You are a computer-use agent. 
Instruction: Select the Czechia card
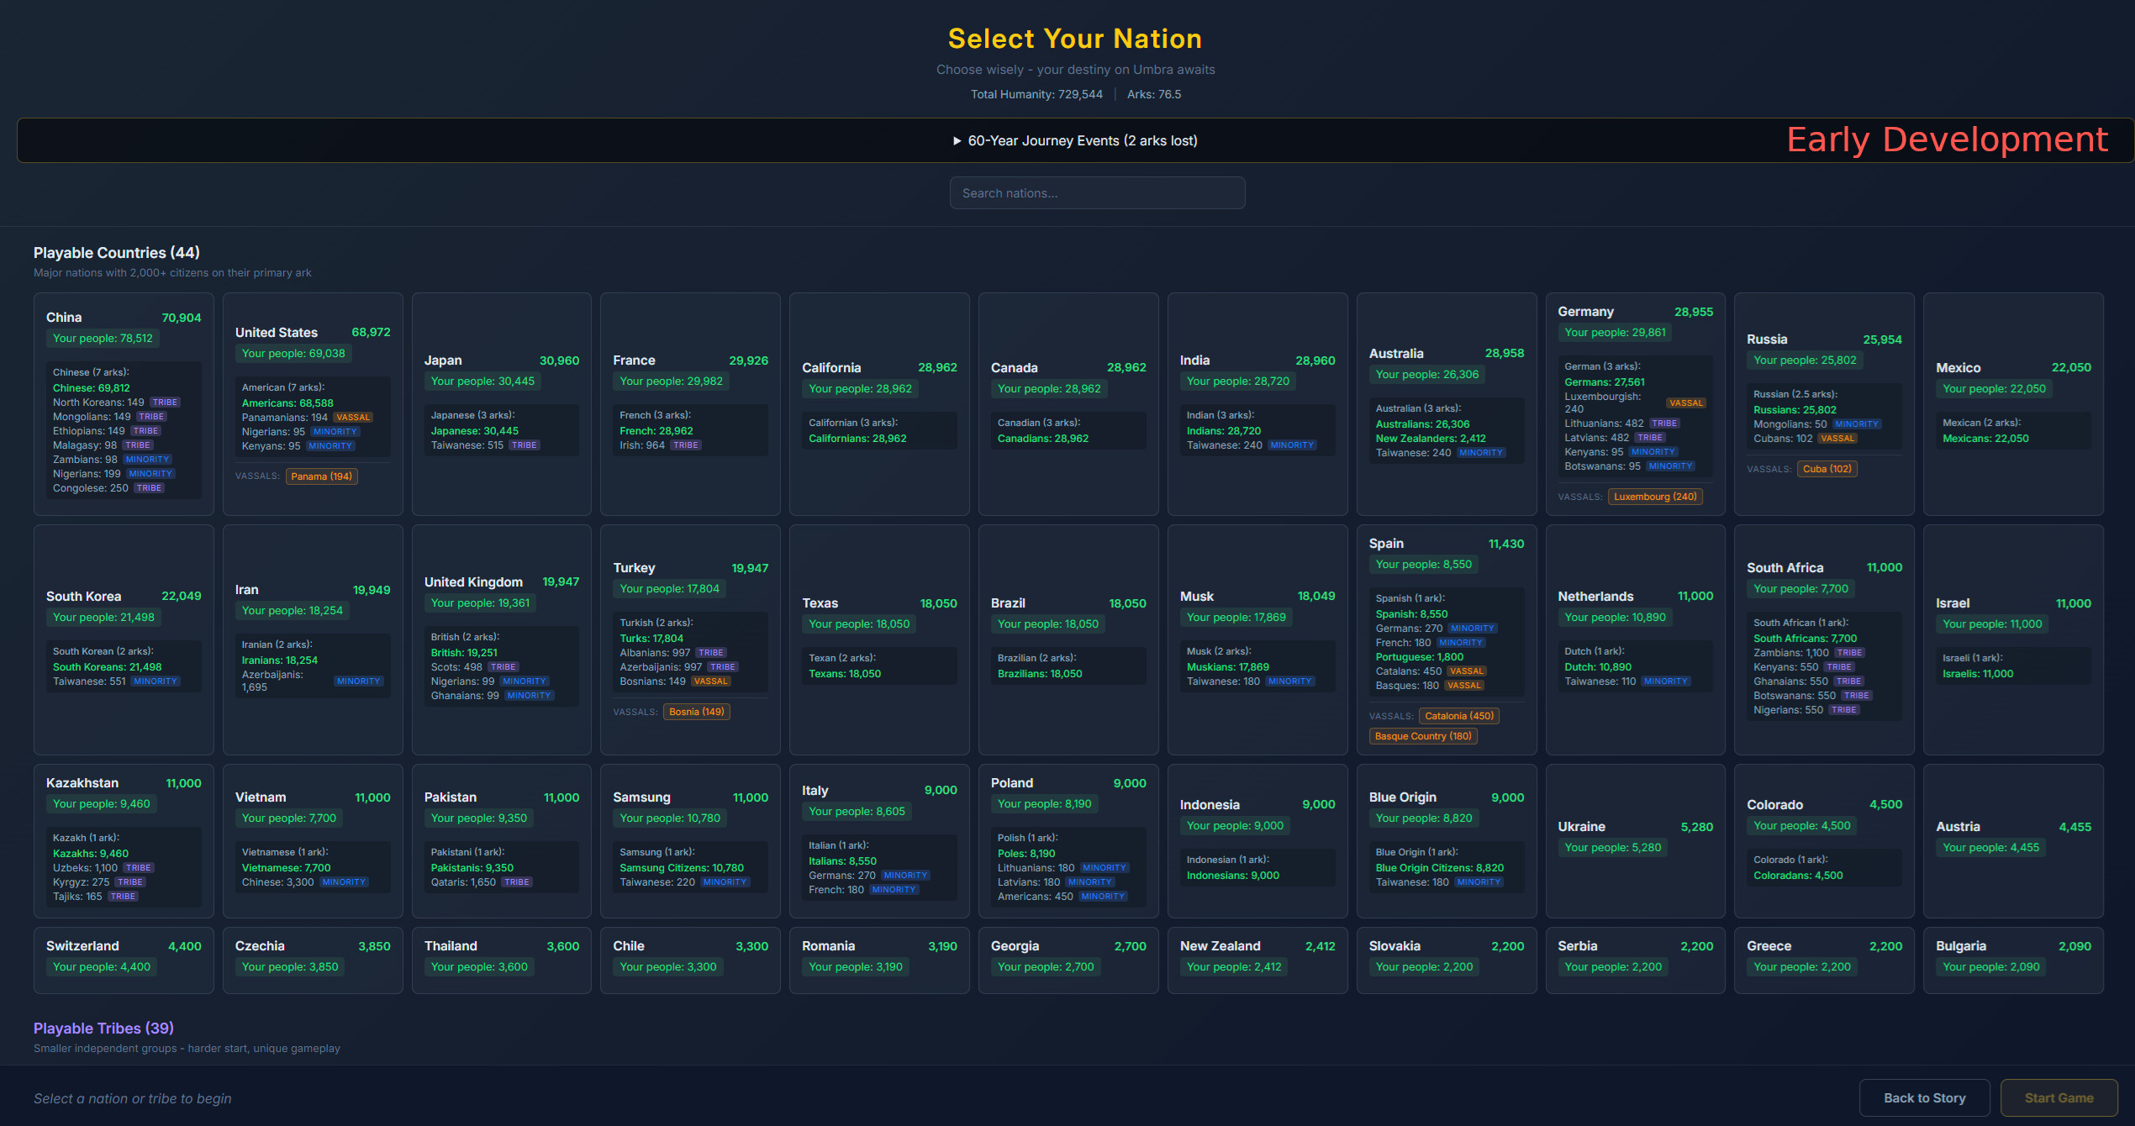[313, 960]
